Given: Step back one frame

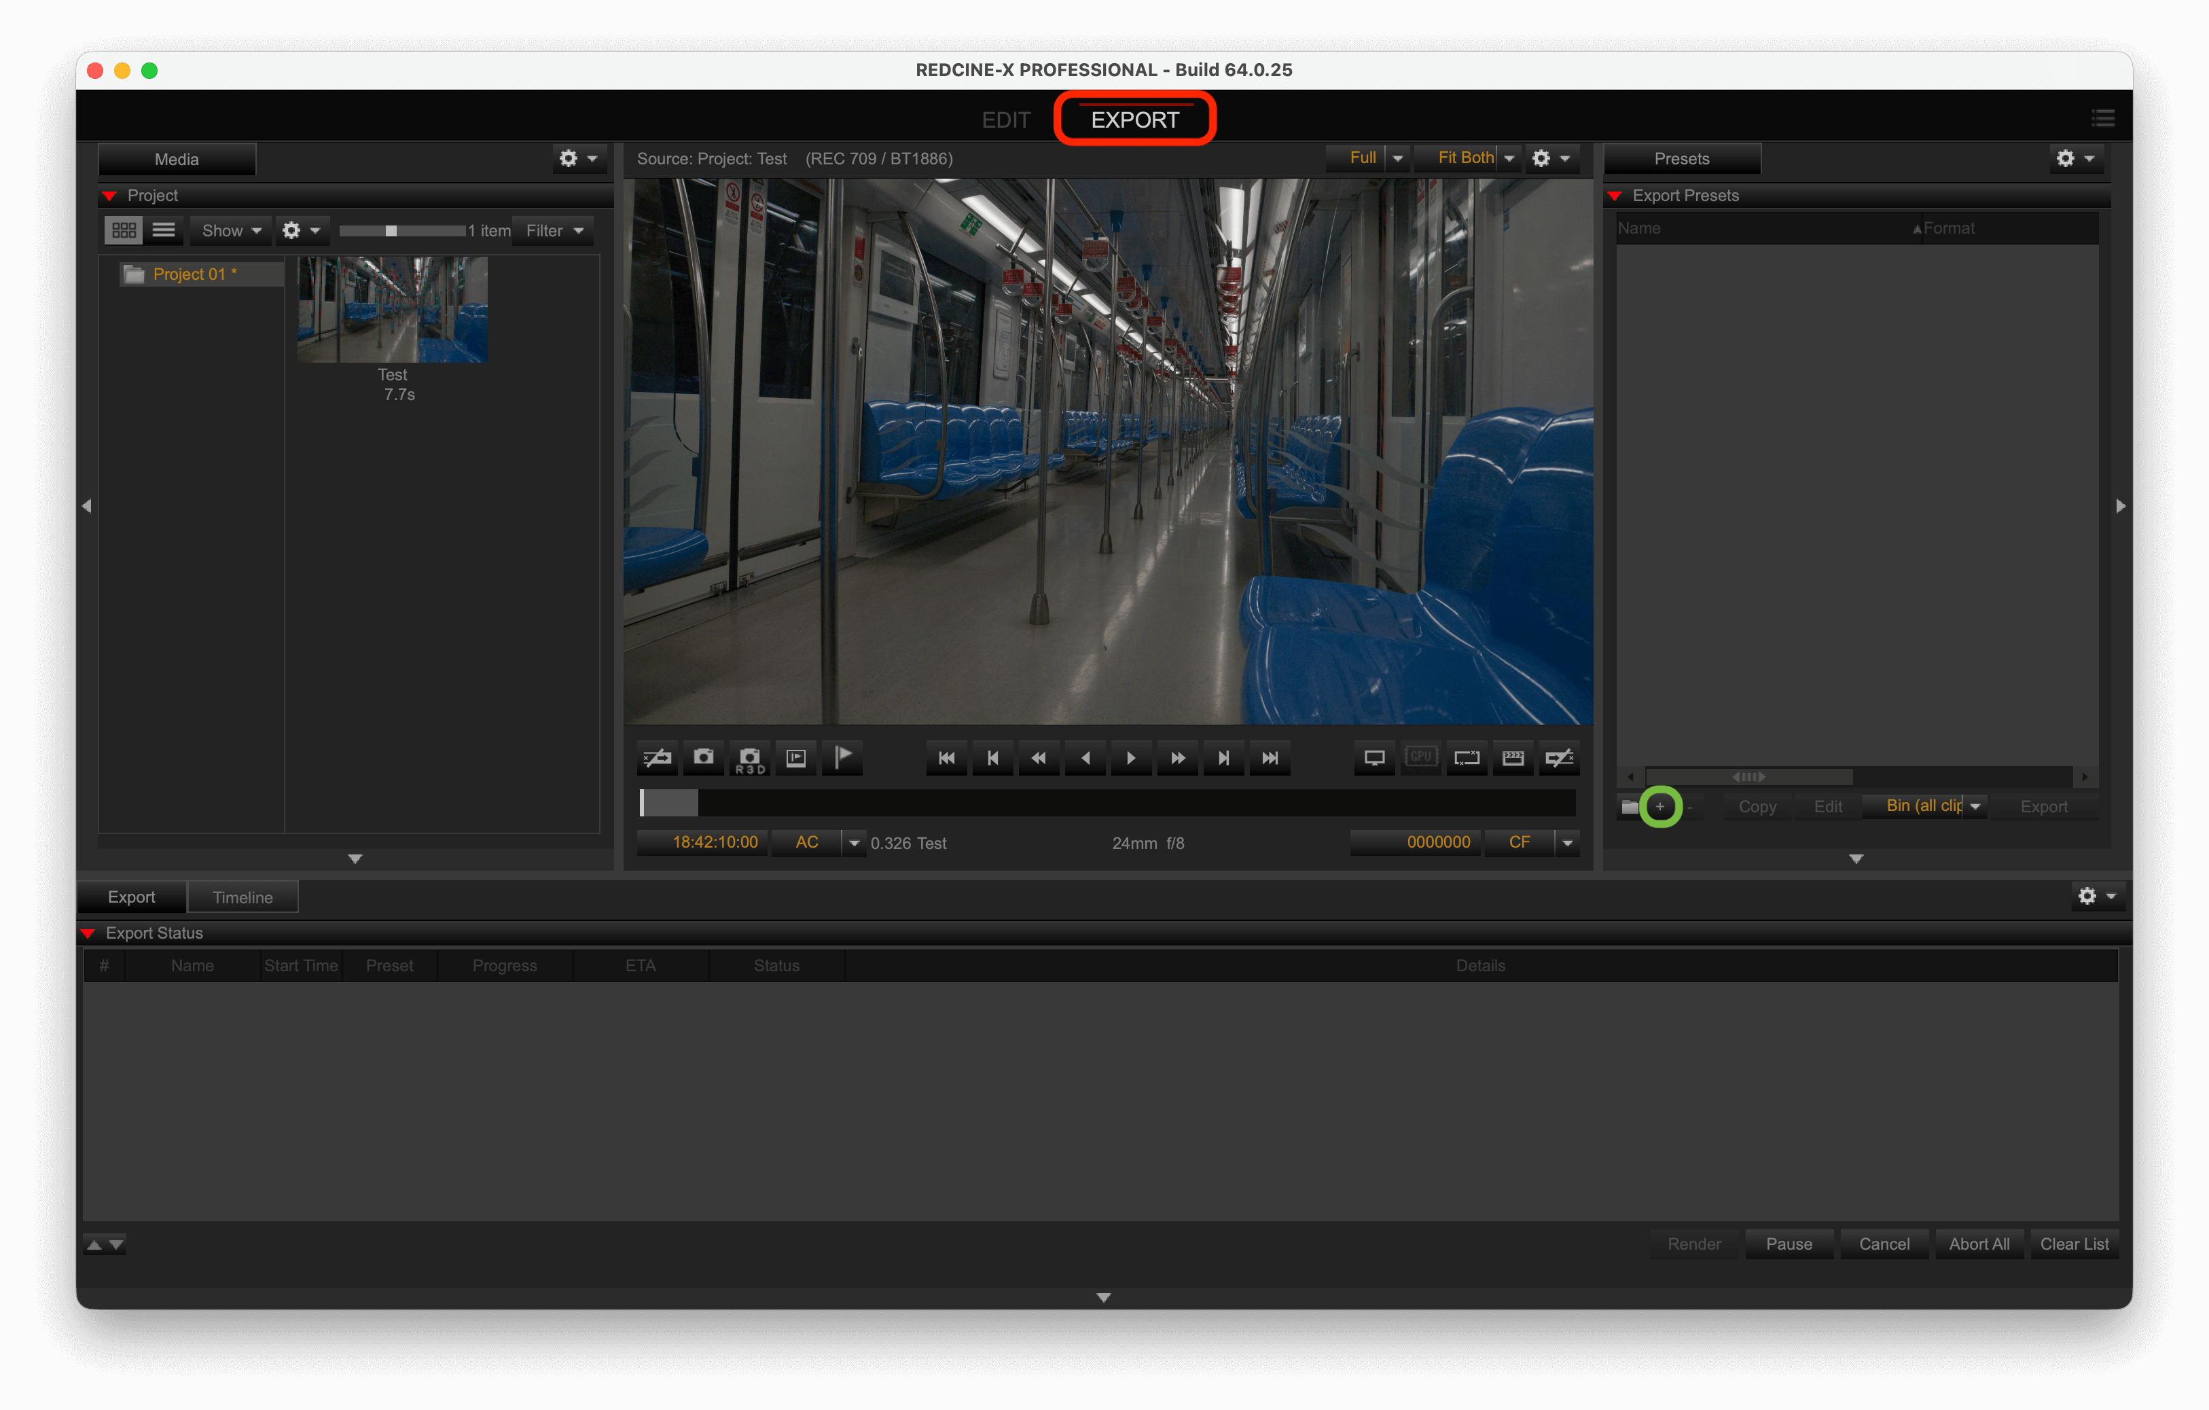Looking at the screenshot, I should pyautogui.click(x=992, y=758).
